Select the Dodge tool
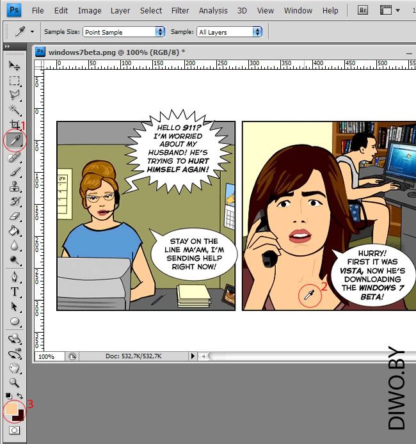The height and width of the screenshot is (444, 416). (14, 260)
